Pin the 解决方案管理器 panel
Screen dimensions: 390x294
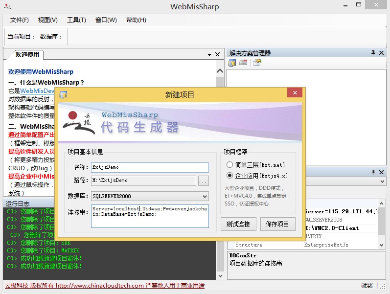click(x=373, y=53)
